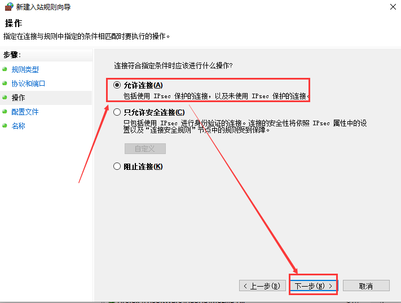Click the green bullet beside 名称
The width and height of the screenshot is (401, 303).
tap(5, 125)
